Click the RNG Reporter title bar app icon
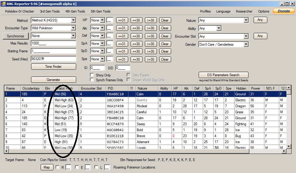 tap(4, 4)
